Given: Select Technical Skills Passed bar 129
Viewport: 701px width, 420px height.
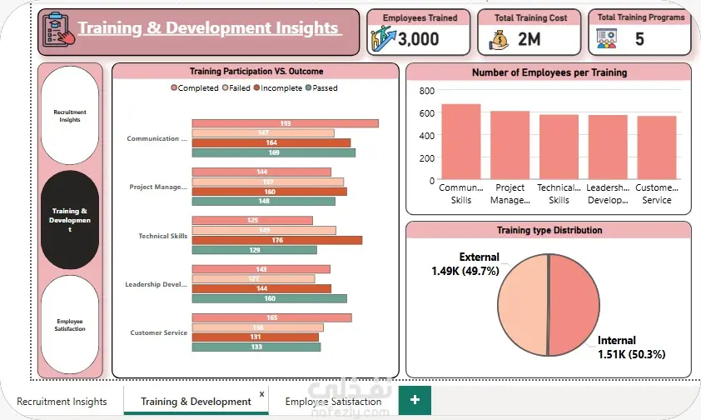Looking at the screenshot, I should click(255, 250).
